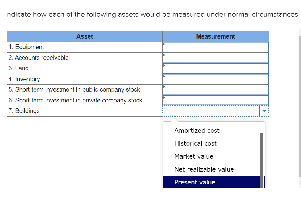Viewport: 301px width, 203px height.
Task: Click the Buildings row label
Action: point(24,111)
